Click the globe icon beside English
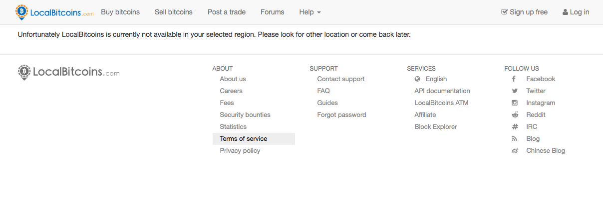The height and width of the screenshot is (215, 603). click(418, 79)
